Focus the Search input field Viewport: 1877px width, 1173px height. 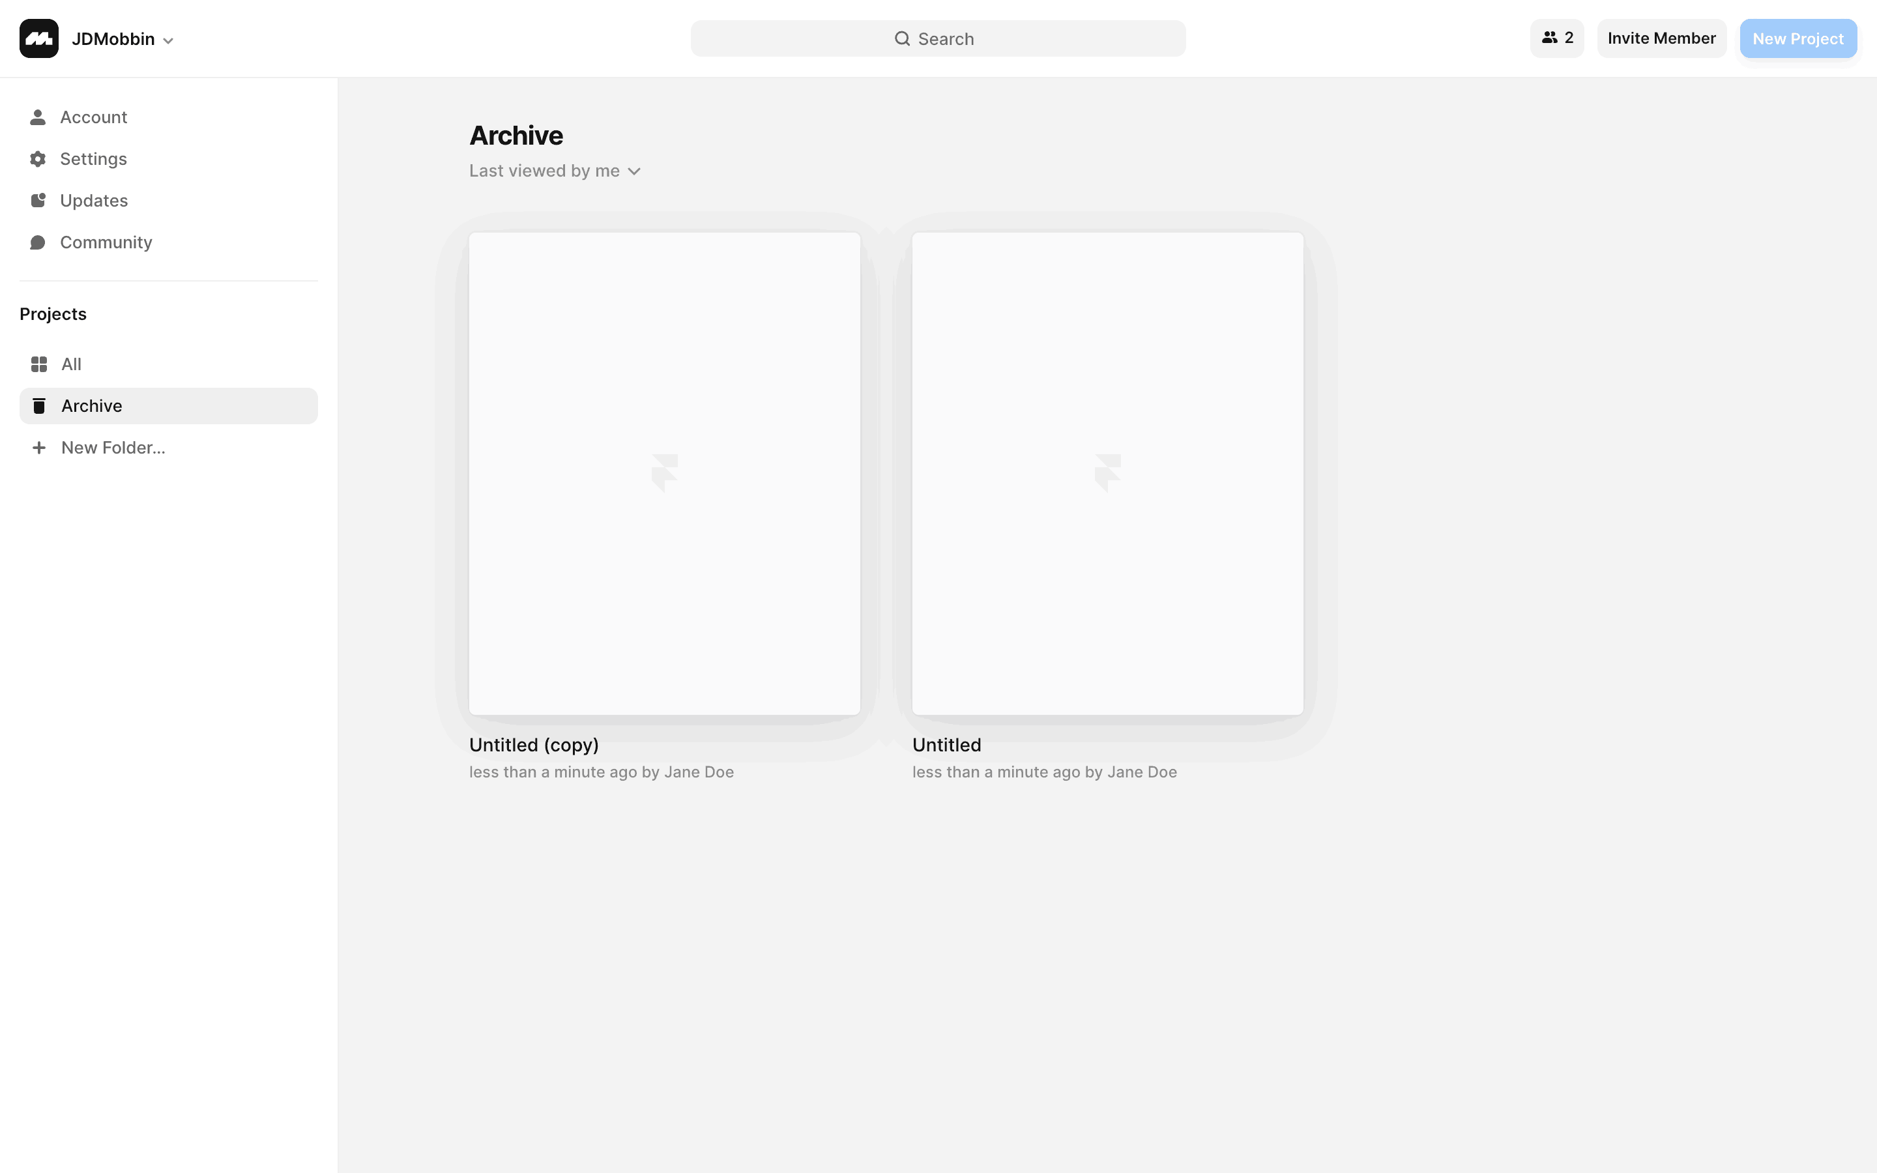pyautogui.click(x=938, y=39)
